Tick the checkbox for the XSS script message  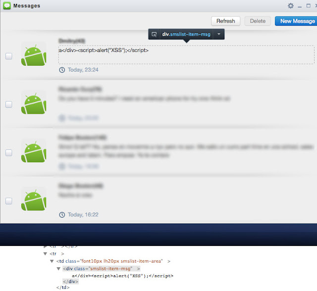[x=9, y=56]
